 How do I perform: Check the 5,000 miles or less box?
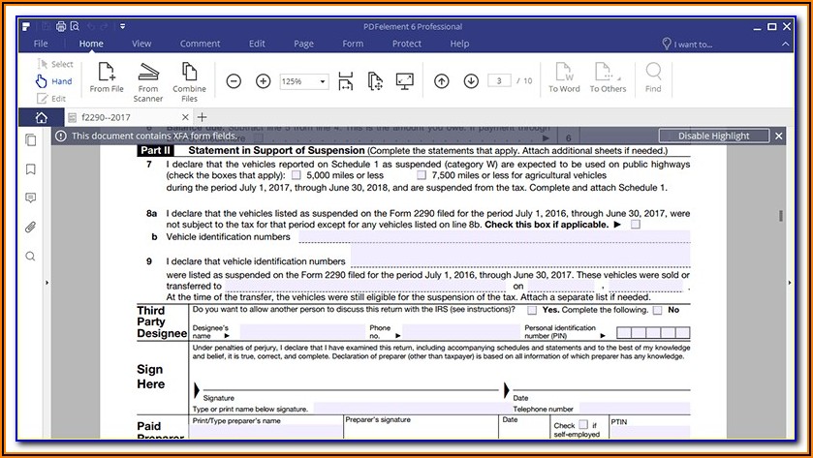pos(296,175)
